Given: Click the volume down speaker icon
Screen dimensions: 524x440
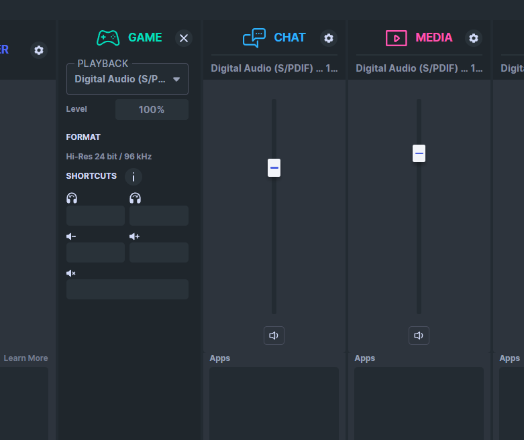Looking at the screenshot, I should click(x=71, y=236).
